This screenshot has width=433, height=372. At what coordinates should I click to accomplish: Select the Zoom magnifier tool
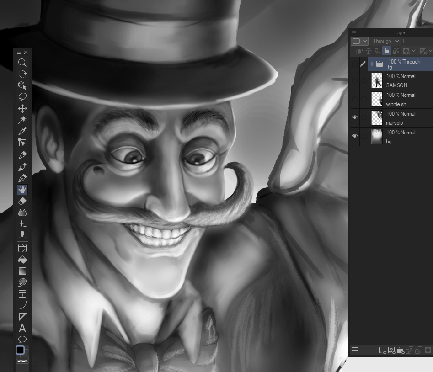coord(22,63)
